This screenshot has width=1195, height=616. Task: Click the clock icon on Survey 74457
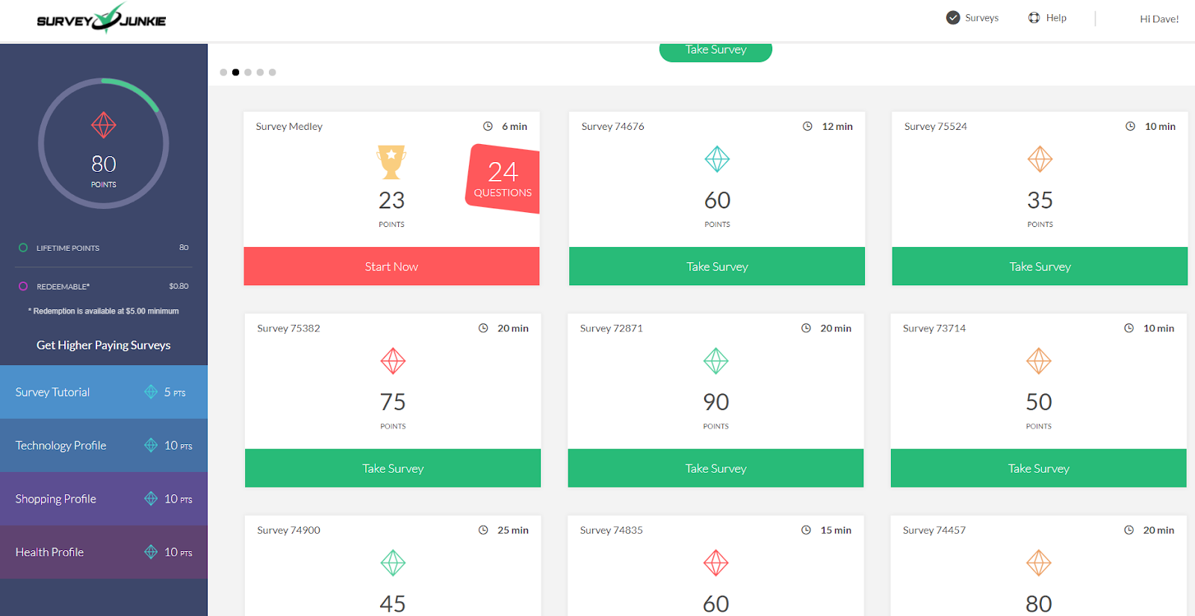(1129, 530)
